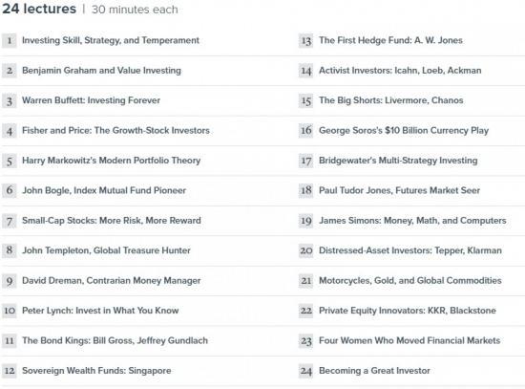
Task: Open 'John Bogle, Index Mutual Fund Pioneer'
Action: click(104, 190)
